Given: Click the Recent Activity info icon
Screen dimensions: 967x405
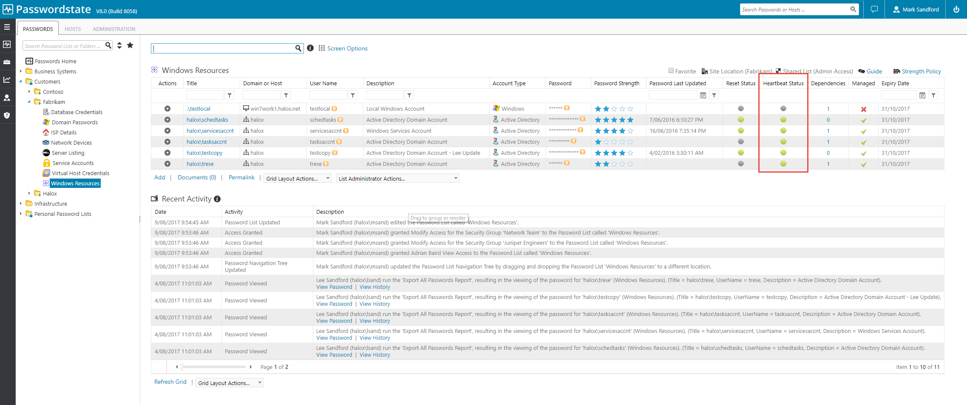Looking at the screenshot, I should [x=217, y=199].
